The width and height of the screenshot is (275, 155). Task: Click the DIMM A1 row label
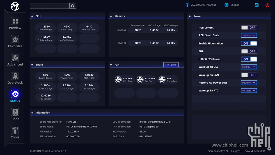click(x=122, y=30)
